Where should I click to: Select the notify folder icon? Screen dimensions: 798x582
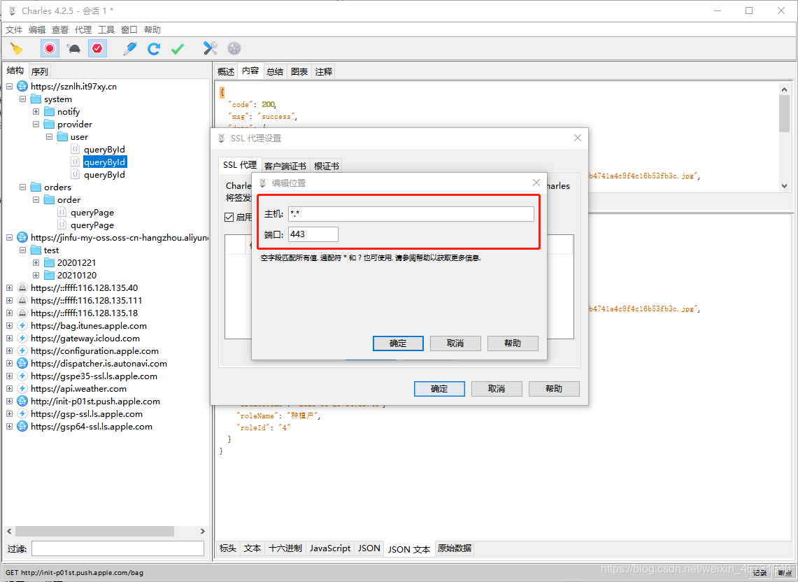pyautogui.click(x=50, y=111)
